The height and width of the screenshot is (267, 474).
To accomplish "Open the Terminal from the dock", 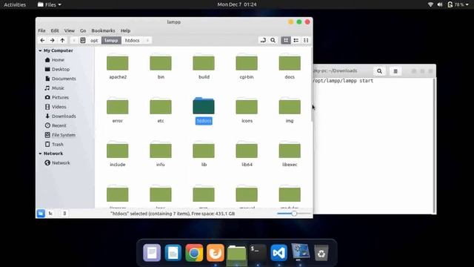I will [x=258, y=253].
